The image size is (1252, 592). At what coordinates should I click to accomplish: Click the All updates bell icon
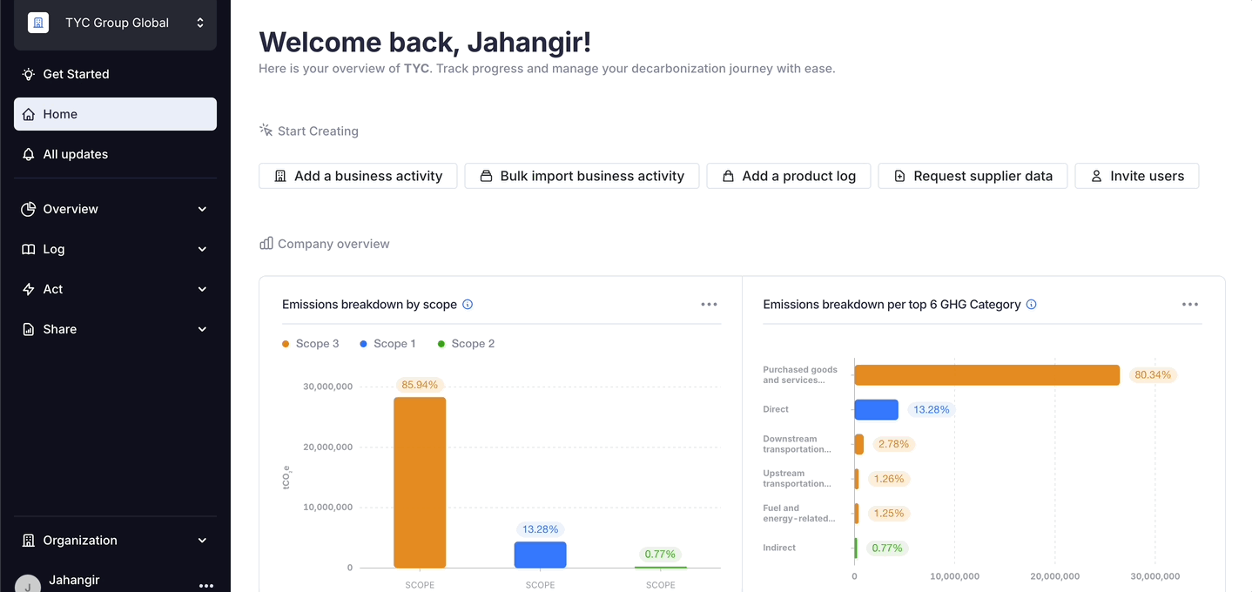coord(29,154)
